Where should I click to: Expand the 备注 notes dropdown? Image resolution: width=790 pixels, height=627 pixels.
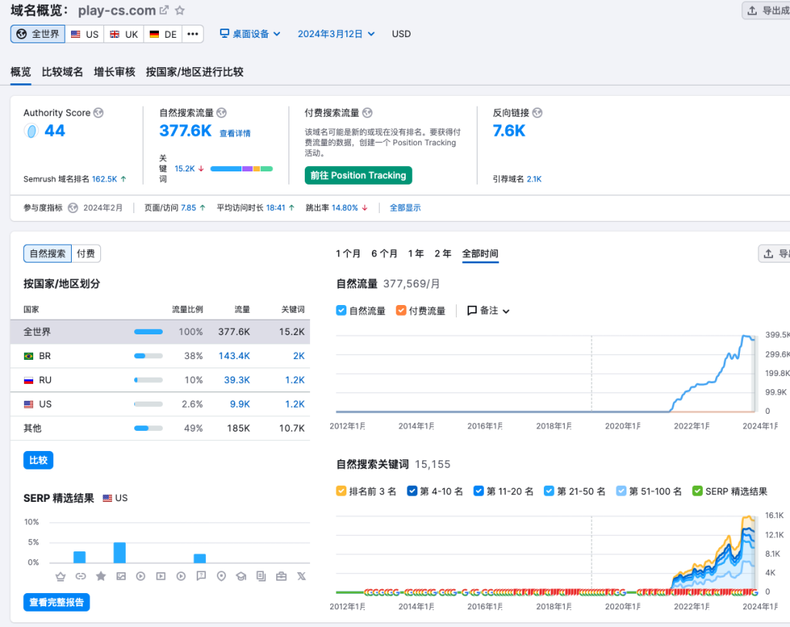click(x=488, y=310)
